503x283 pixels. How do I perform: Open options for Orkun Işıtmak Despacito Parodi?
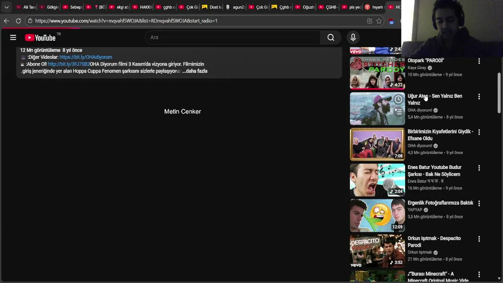479,239
